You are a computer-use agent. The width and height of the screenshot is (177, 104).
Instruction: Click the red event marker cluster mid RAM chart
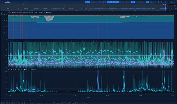99,14
